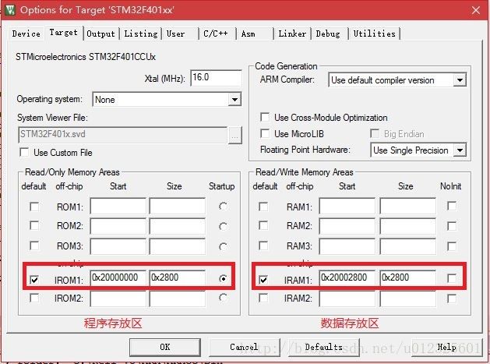Check the RAM2 default checkbox

pos(263,225)
